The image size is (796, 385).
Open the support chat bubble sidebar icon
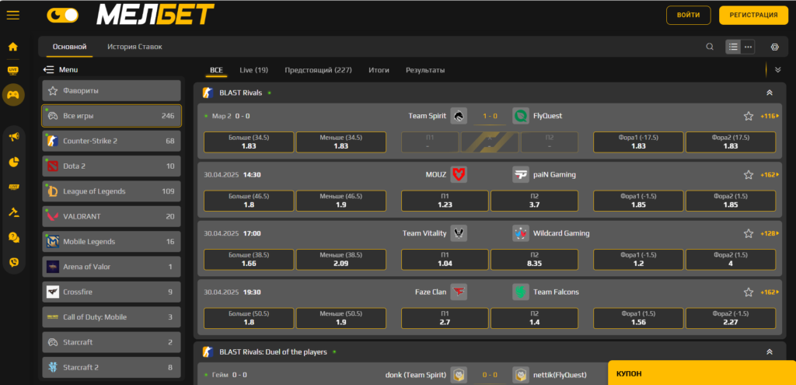click(14, 237)
